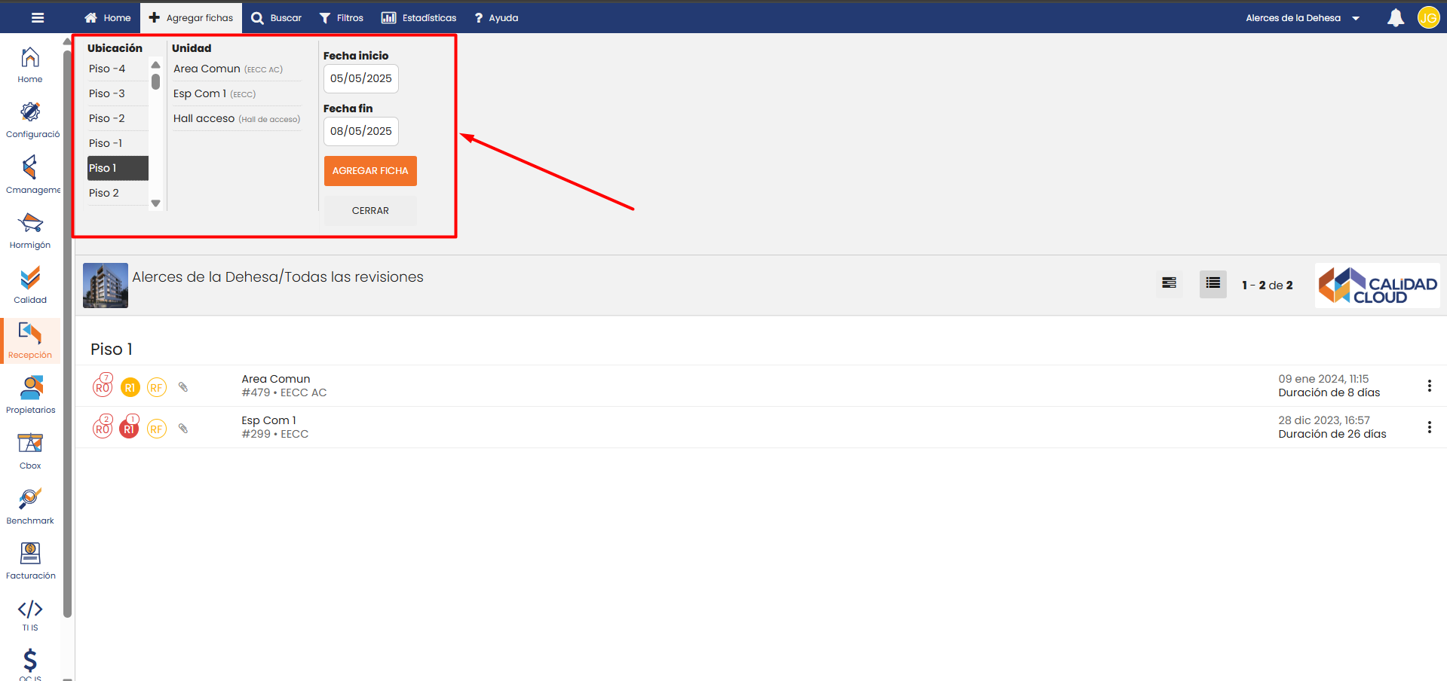The height and width of the screenshot is (681, 1447).
Task: Switch to compact list view
Action: pyautogui.click(x=1212, y=284)
